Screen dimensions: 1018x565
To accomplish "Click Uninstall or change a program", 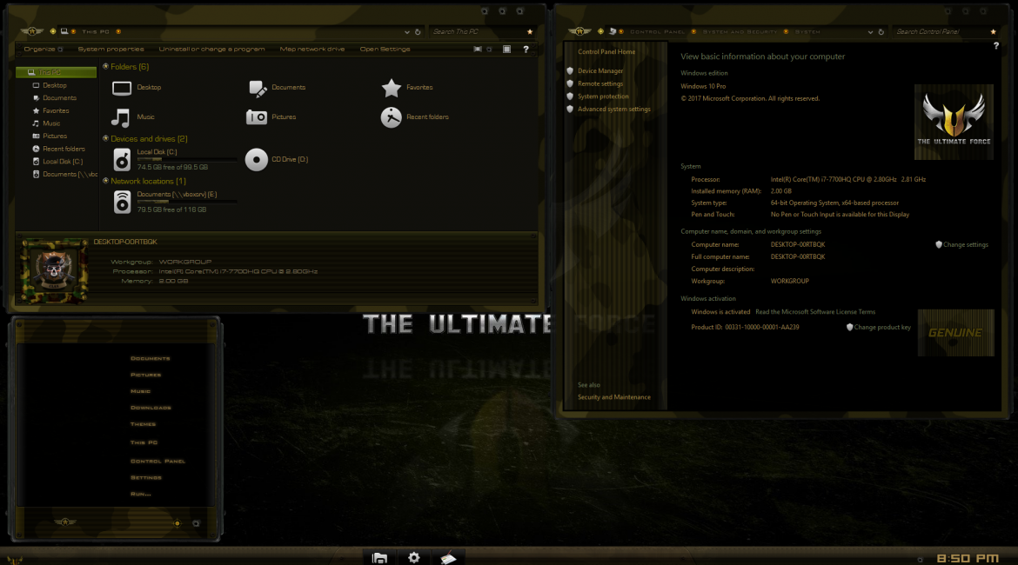I will [211, 50].
